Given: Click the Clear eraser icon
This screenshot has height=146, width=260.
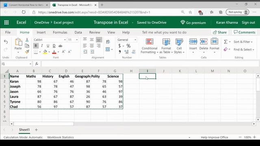Looking at the screenshot, I should (x=226, y=49).
